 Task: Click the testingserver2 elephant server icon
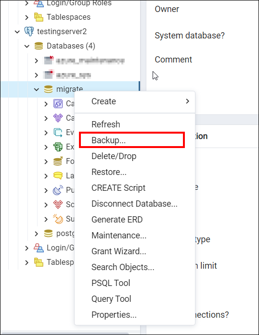point(29,31)
